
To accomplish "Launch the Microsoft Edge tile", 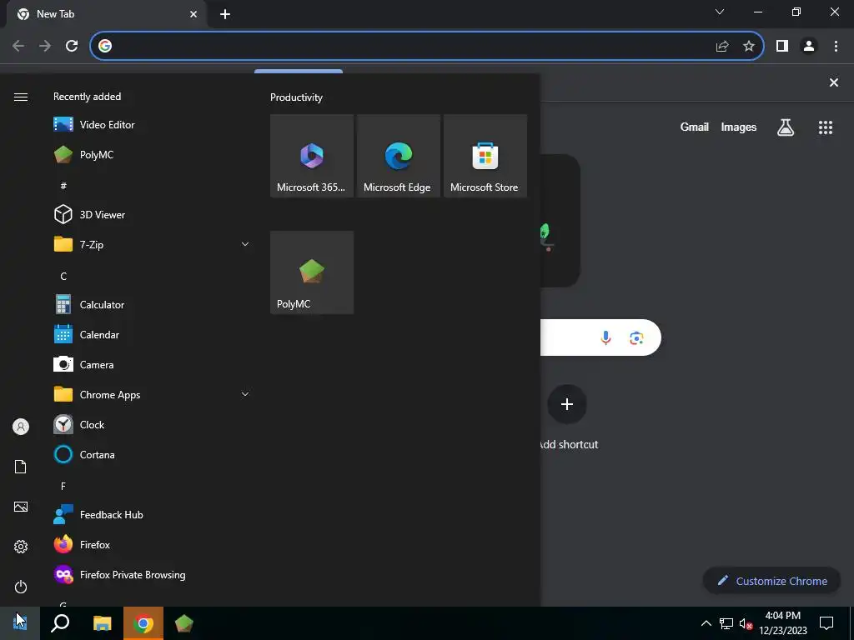I will click(x=399, y=156).
